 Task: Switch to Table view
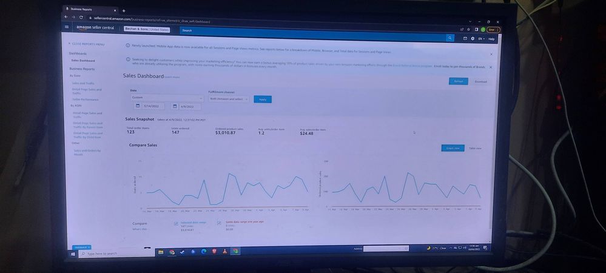click(476, 149)
